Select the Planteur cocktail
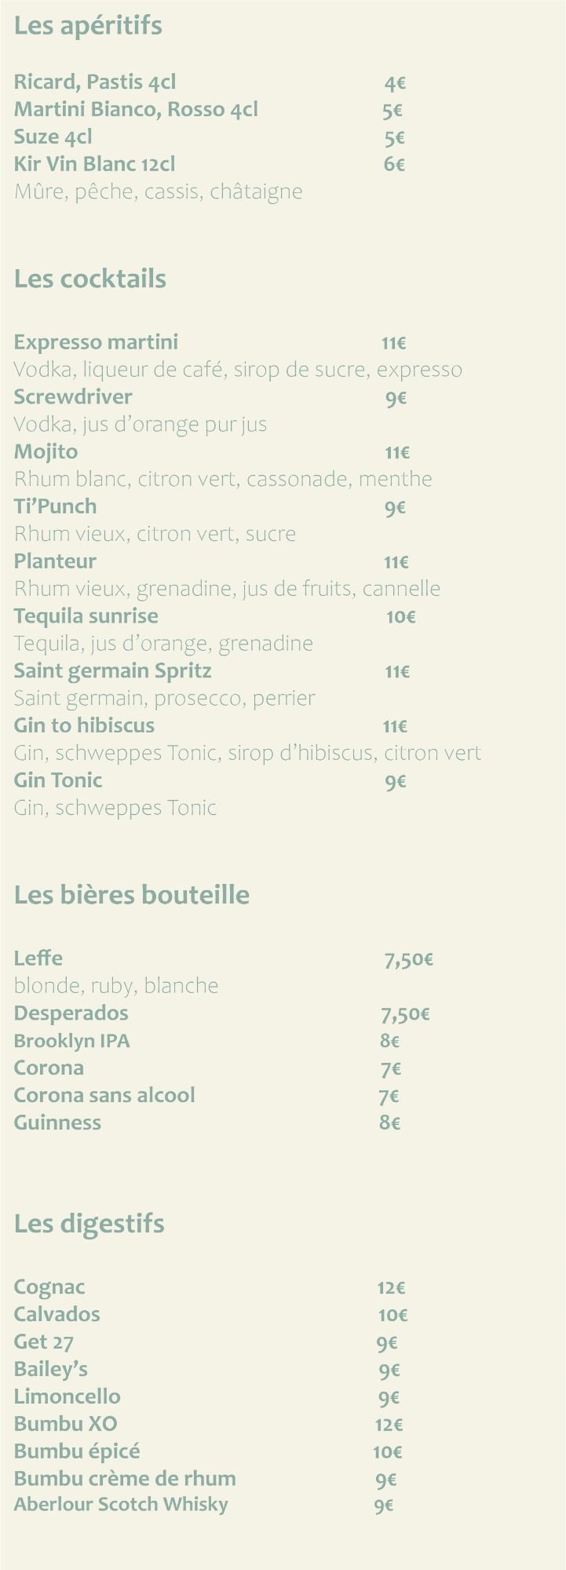566x1570 pixels. pyautogui.click(x=55, y=561)
